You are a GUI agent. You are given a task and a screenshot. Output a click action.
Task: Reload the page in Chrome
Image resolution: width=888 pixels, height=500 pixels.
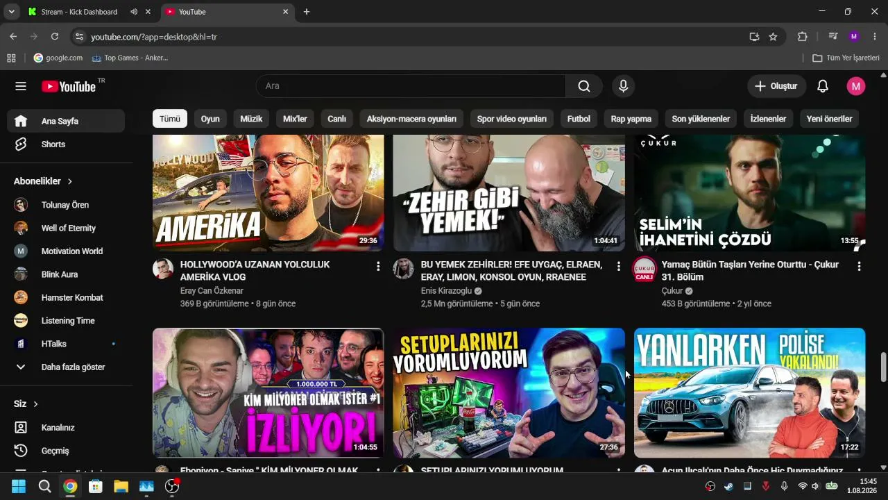(55, 36)
